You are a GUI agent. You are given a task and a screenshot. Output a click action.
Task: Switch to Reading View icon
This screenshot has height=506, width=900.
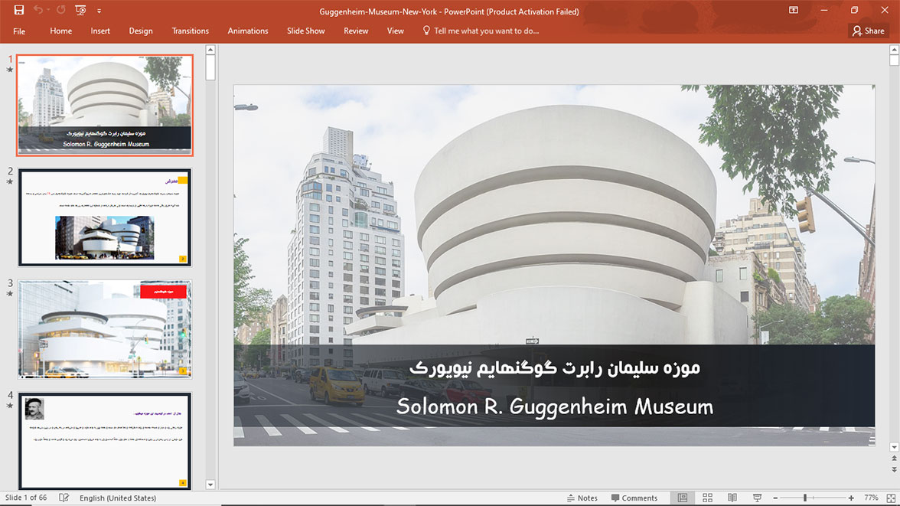[732, 498]
